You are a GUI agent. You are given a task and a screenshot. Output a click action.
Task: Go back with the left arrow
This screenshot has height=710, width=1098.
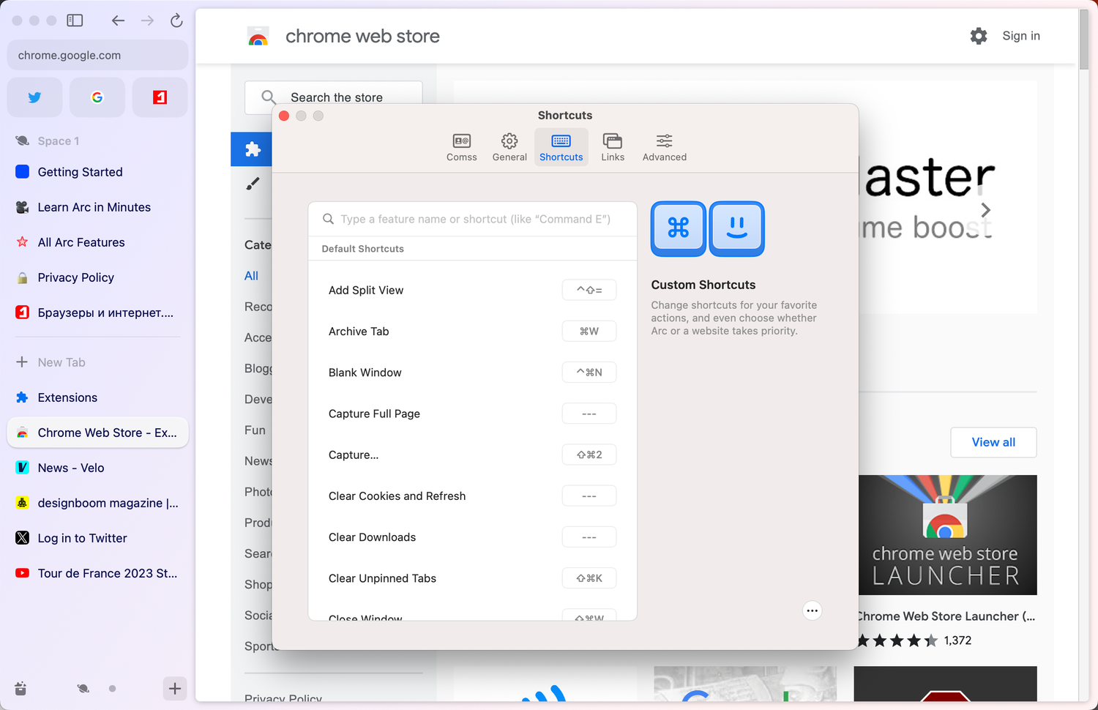118,20
